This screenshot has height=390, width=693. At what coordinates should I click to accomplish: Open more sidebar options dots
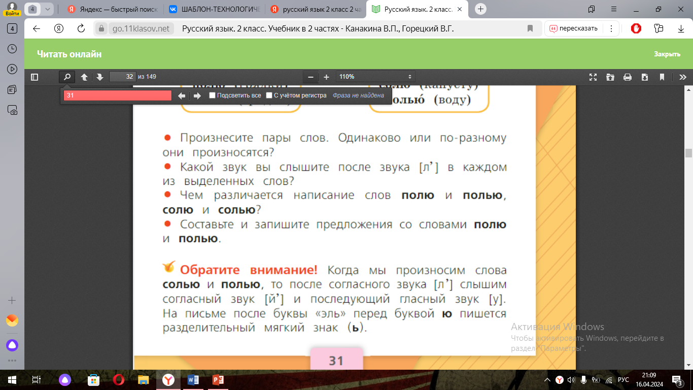tap(12, 361)
